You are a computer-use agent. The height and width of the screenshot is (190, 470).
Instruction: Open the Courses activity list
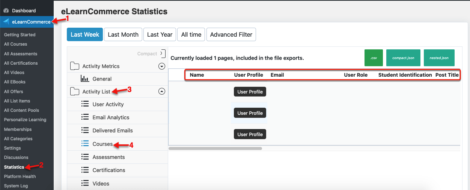coord(102,144)
